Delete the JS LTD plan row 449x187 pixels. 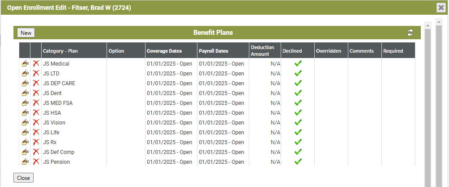[36, 73]
